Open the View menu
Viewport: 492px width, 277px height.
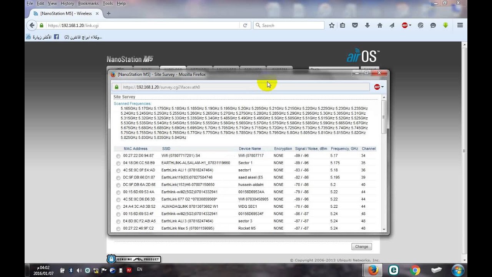coord(52,3)
